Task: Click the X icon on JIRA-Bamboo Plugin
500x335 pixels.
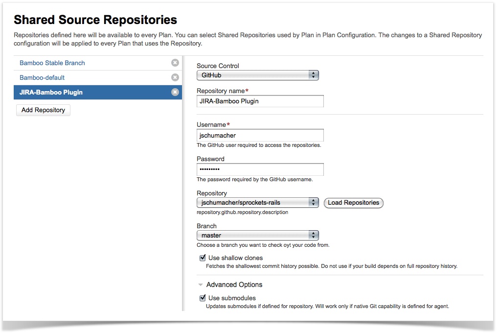Action: [175, 92]
